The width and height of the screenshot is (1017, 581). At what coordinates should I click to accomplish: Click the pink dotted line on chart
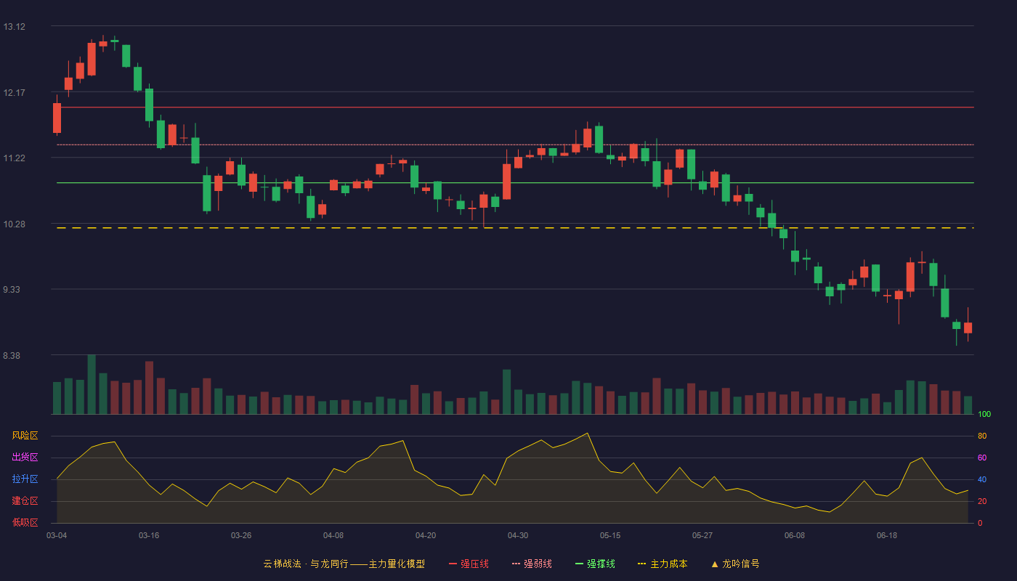point(515,145)
